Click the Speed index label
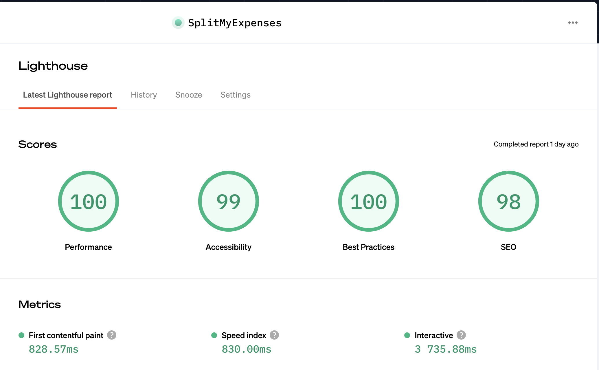This screenshot has height=370, width=599. (x=244, y=335)
